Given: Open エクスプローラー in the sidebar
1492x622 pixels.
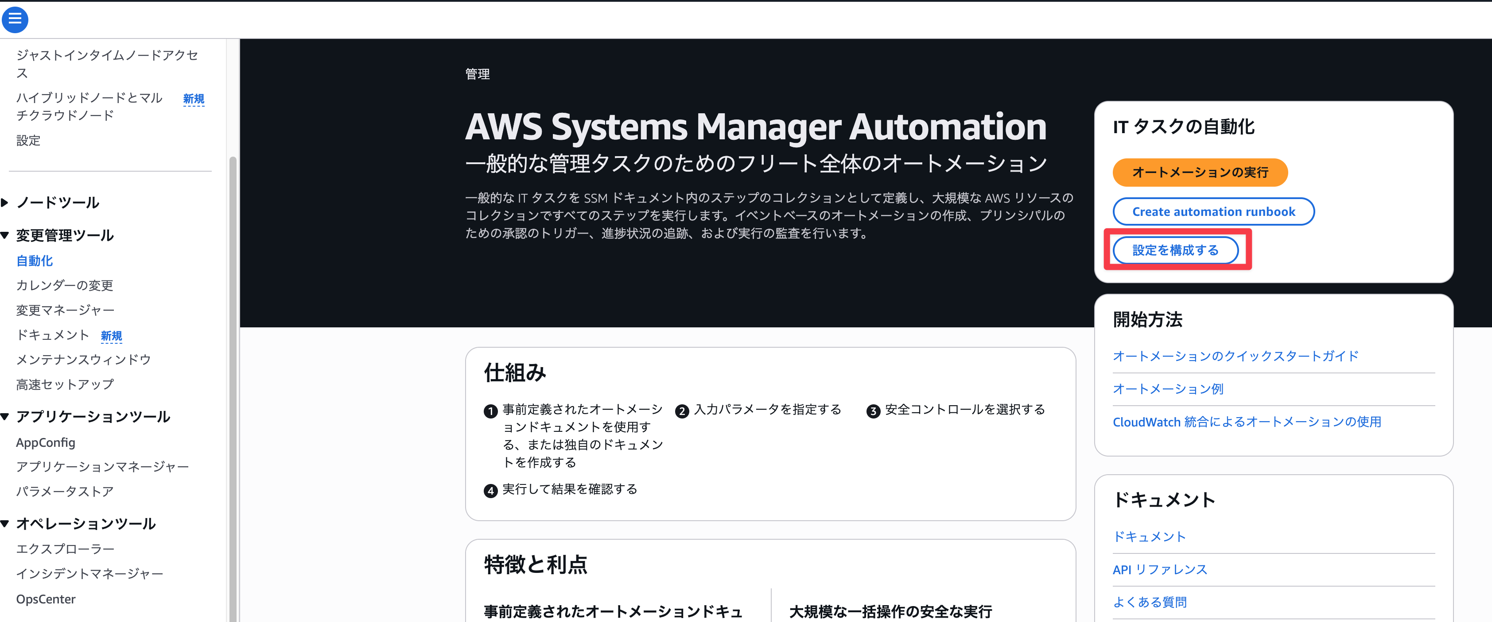Looking at the screenshot, I should [66, 549].
